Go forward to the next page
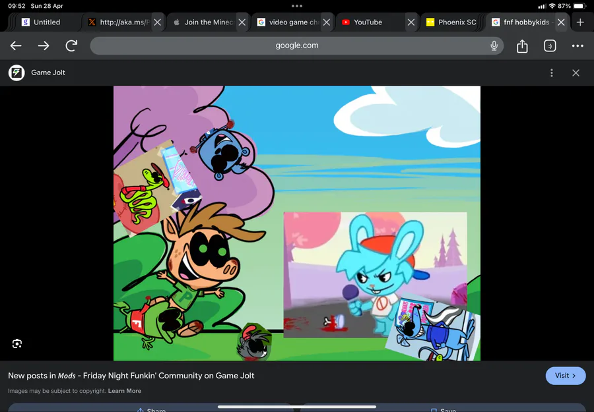 (x=44, y=45)
